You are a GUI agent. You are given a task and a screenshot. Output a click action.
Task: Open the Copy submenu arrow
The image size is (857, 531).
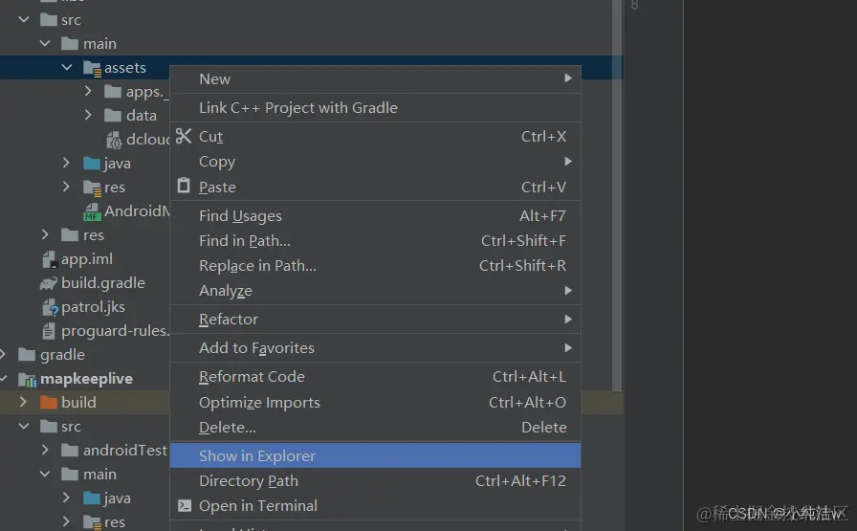pos(568,162)
